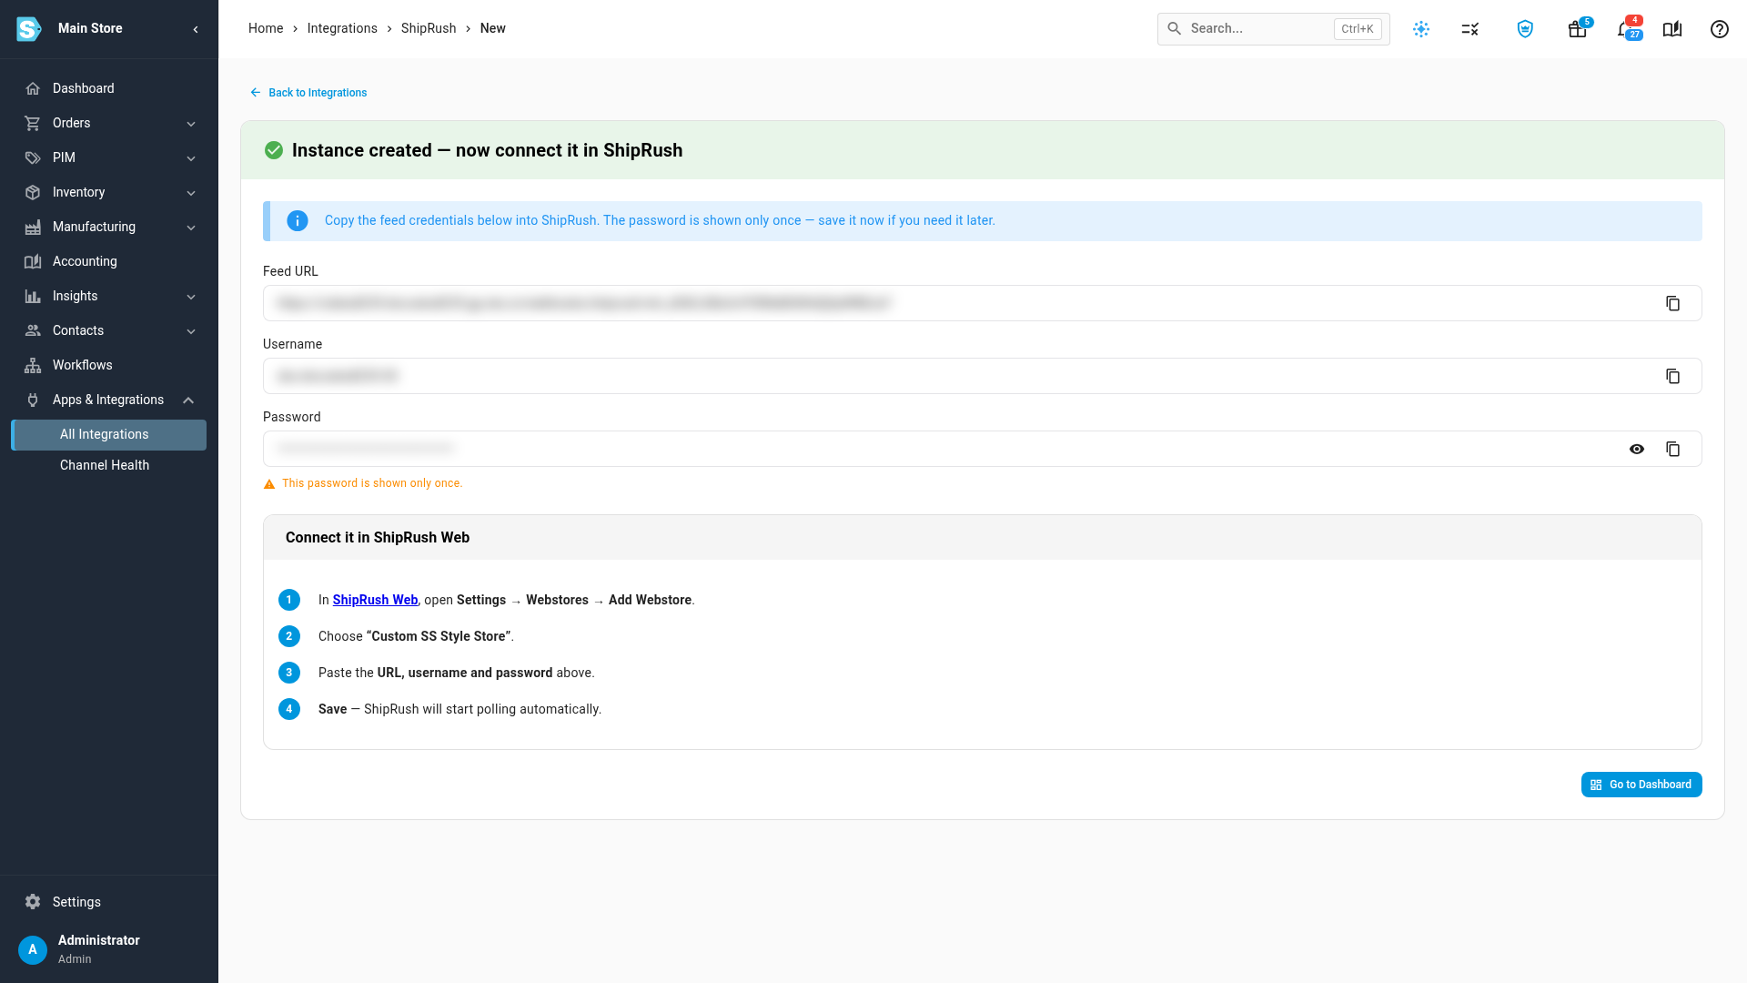Click the Main Store title

[x=90, y=28]
